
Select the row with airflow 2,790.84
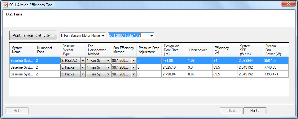149,74
